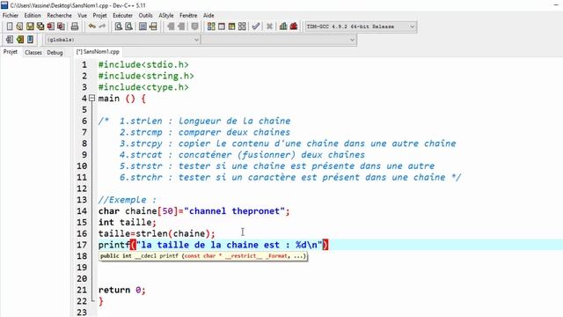Click the 'return 0;' line

122,290
